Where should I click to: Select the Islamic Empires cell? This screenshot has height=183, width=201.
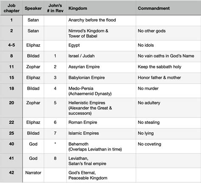tap(101, 134)
